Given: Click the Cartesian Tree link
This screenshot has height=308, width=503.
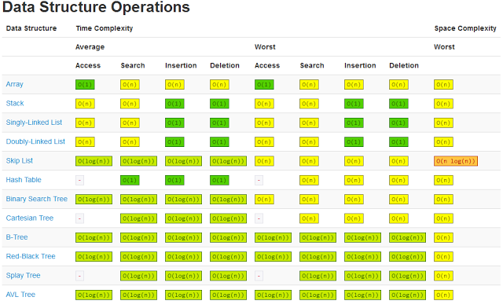Looking at the screenshot, I should [30, 218].
